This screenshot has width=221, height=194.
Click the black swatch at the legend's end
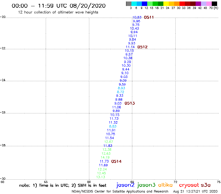(214, 4)
